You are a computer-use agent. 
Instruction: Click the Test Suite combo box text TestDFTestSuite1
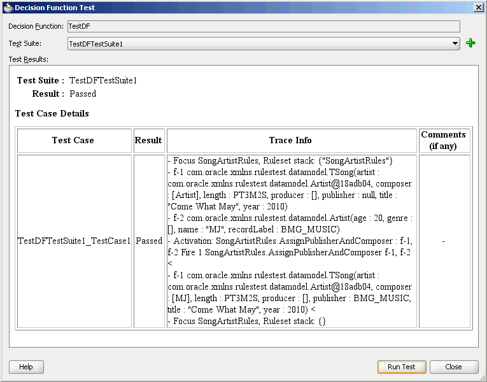coord(96,44)
